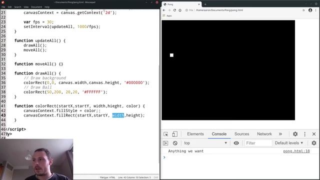Open the console settings gear
The image size is (320, 180).
pos(314,143)
